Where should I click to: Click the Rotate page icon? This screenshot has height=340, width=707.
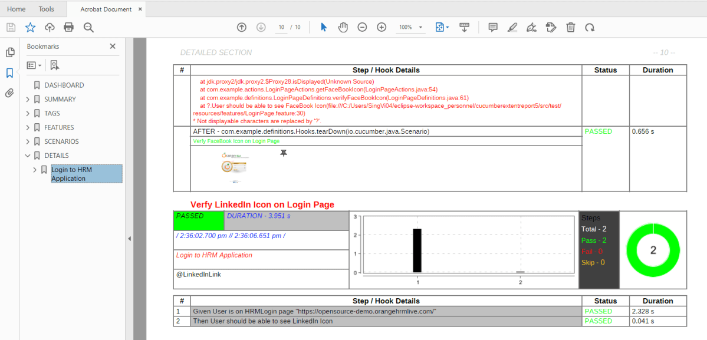click(x=590, y=27)
